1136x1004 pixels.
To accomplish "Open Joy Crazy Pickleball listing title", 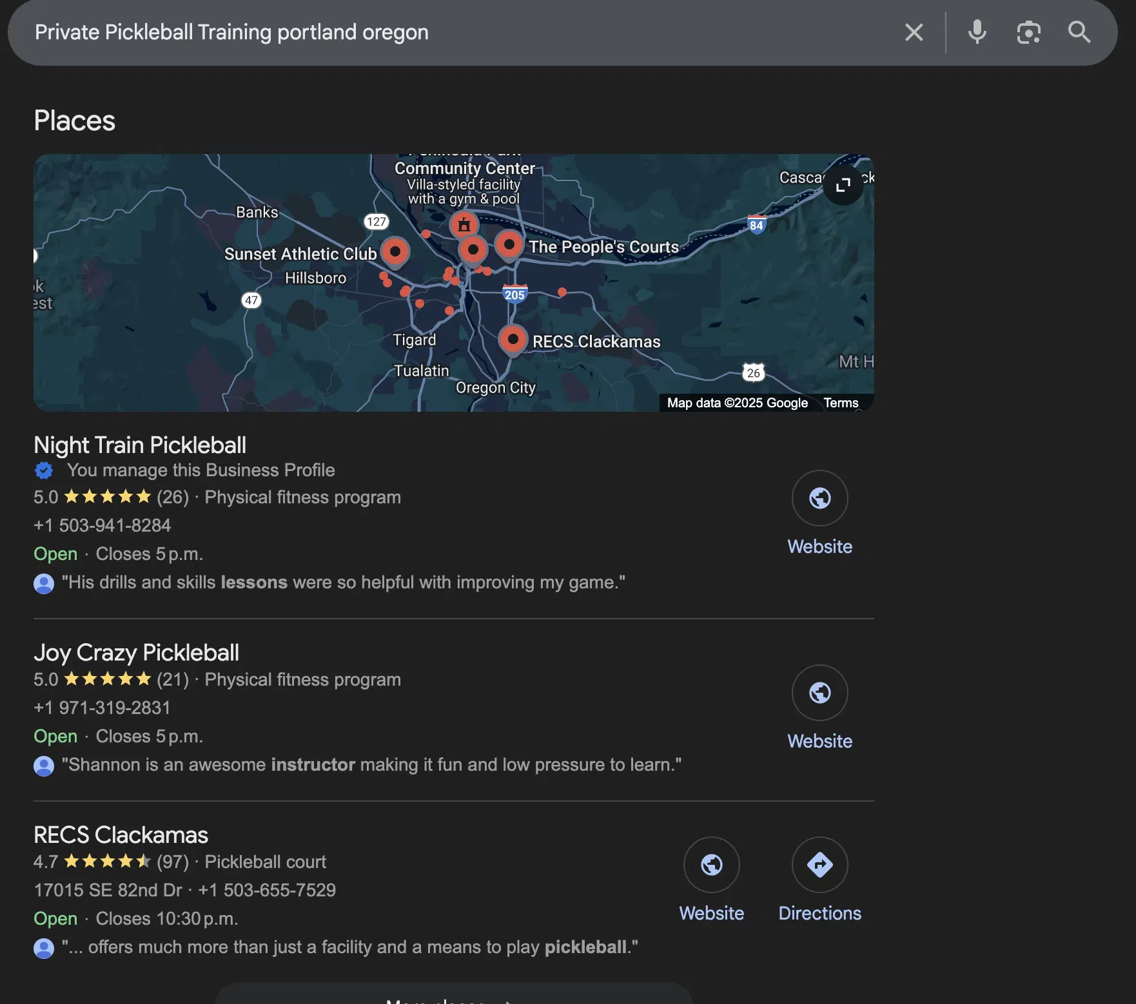I will 136,653.
